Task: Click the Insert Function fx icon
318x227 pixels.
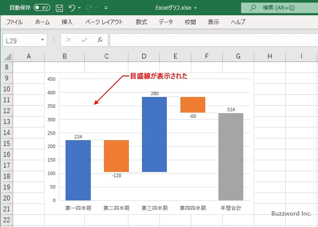Action: click(x=100, y=40)
